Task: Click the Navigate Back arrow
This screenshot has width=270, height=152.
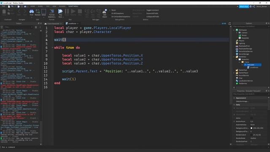Action: [19, 11]
